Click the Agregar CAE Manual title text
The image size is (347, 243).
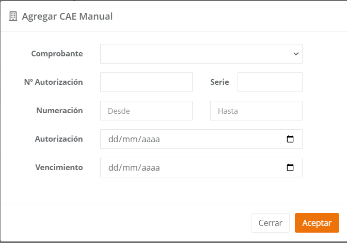pyautogui.click(x=67, y=17)
